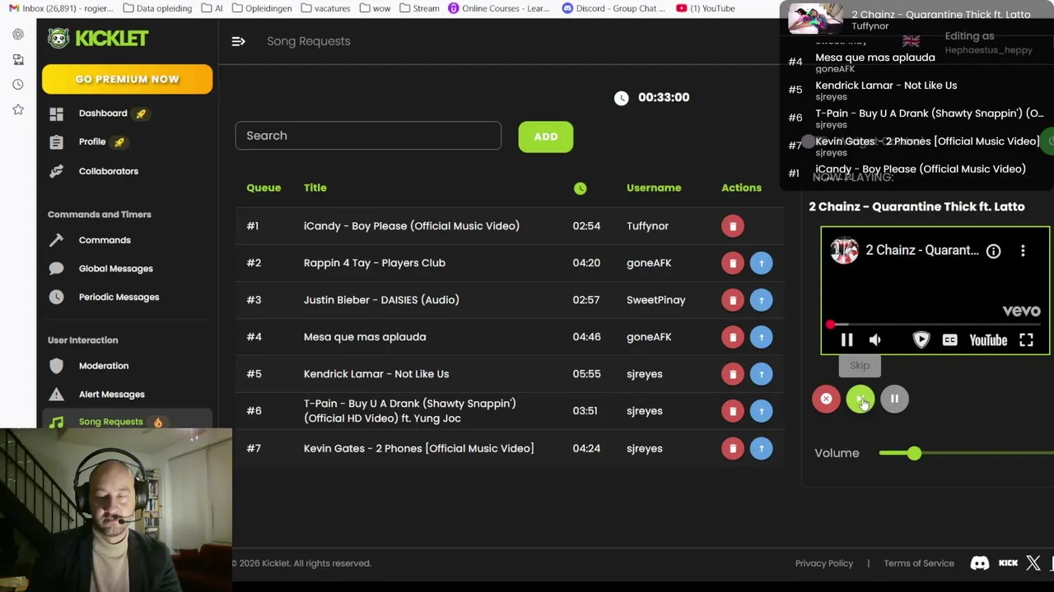Open the YouTube bookmark
This screenshot has height=592, width=1054.
coord(706,8)
